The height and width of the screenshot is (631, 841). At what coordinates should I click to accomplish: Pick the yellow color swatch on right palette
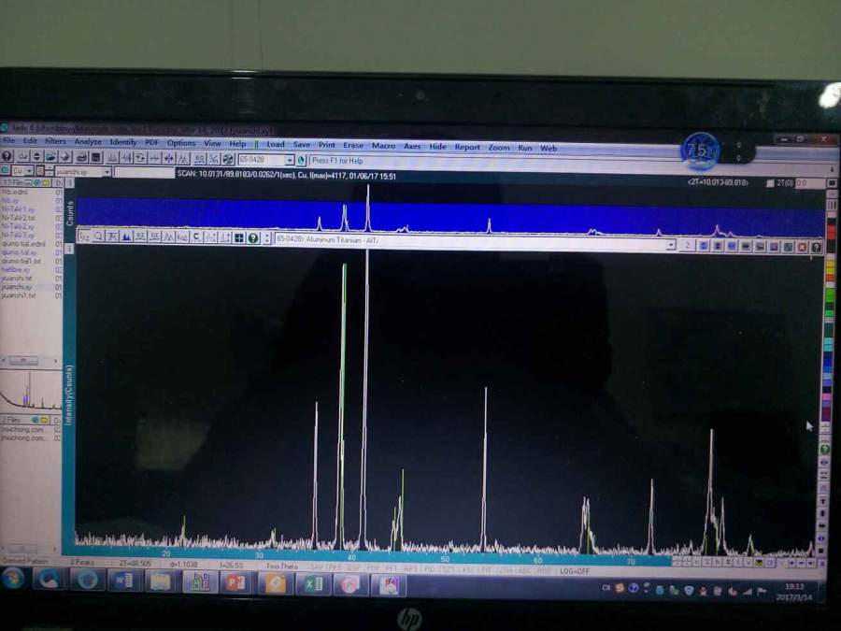832,267
